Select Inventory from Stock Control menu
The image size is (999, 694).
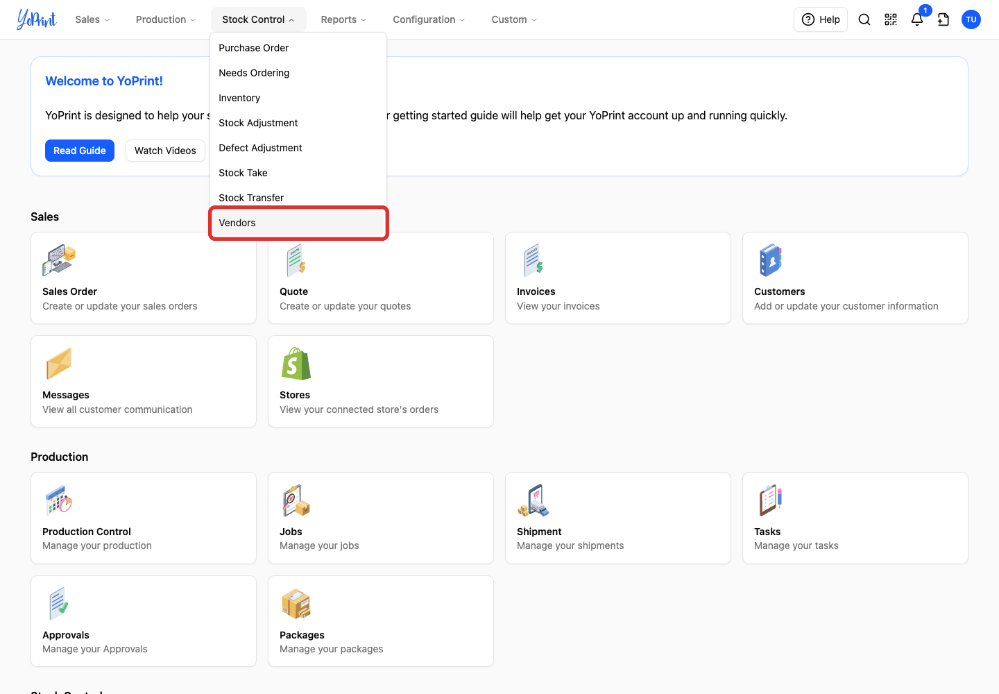[x=298, y=98]
